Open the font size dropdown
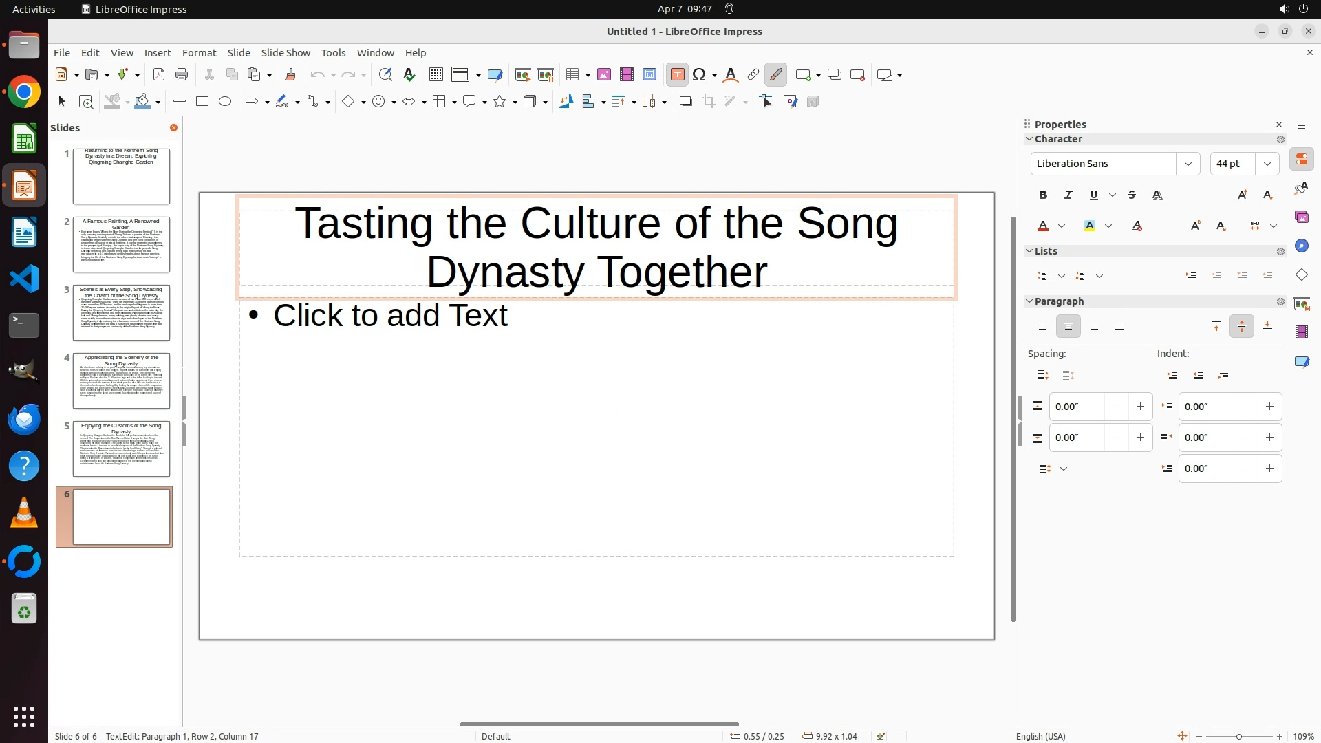The width and height of the screenshot is (1321, 743). 1267,164
